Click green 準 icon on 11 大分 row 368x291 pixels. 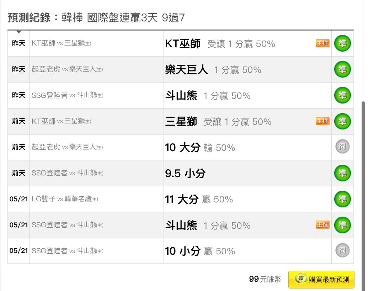[342, 199]
